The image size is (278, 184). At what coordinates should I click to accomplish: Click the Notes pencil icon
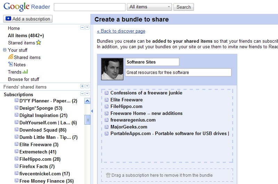(10, 64)
